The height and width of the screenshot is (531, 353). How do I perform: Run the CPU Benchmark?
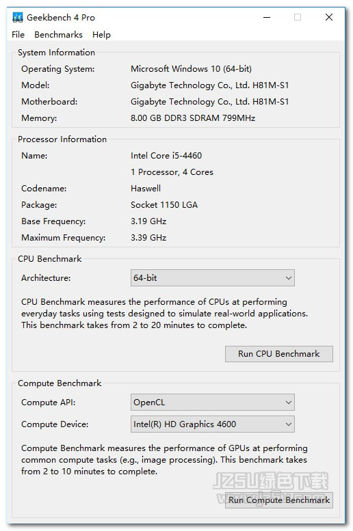click(x=278, y=354)
